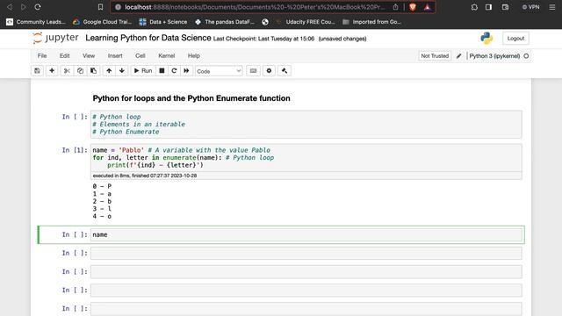Open the browser hamburger menu
The image size is (562, 316).
click(x=552, y=7)
